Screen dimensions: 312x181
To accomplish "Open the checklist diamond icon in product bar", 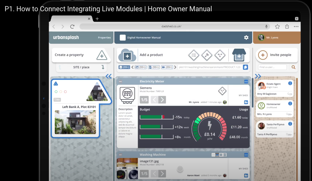I will (x=194, y=55).
